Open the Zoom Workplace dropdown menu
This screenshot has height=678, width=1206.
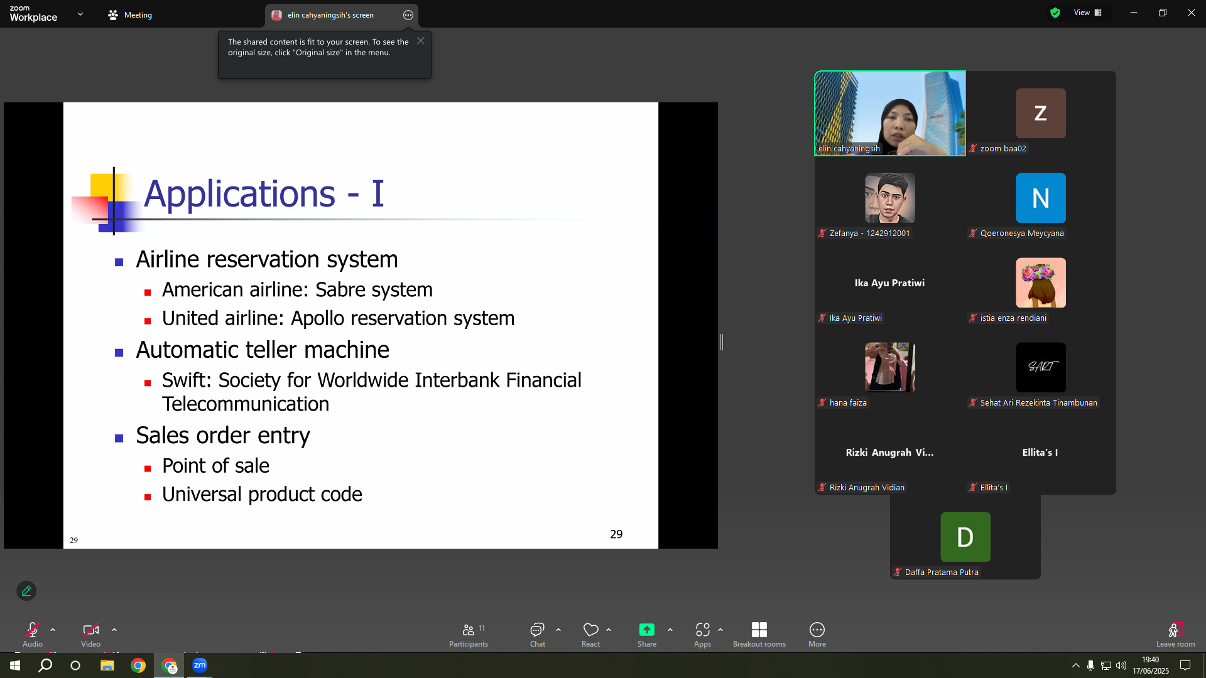[80, 14]
